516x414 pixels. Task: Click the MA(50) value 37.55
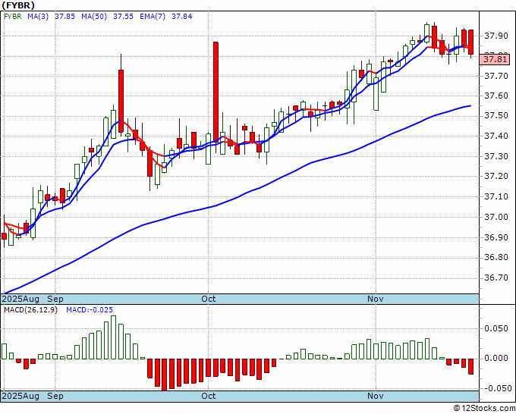click(123, 17)
